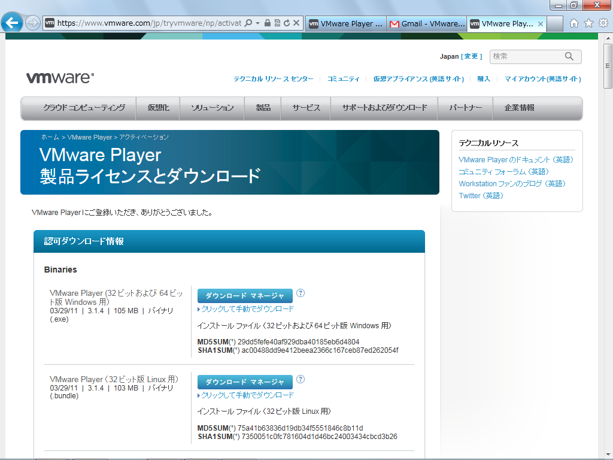Open マイアカウント (英語サイト) link

click(x=542, y=79)
